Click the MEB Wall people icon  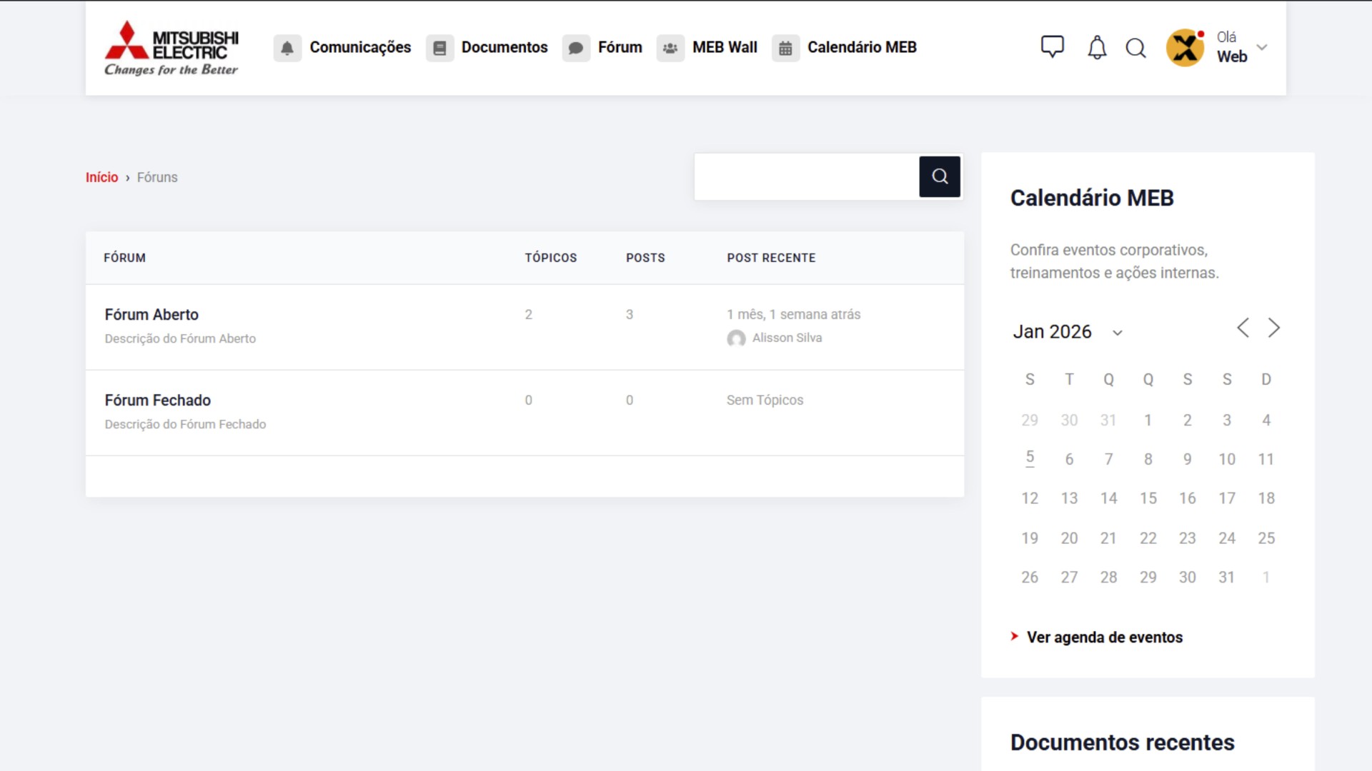670,48
